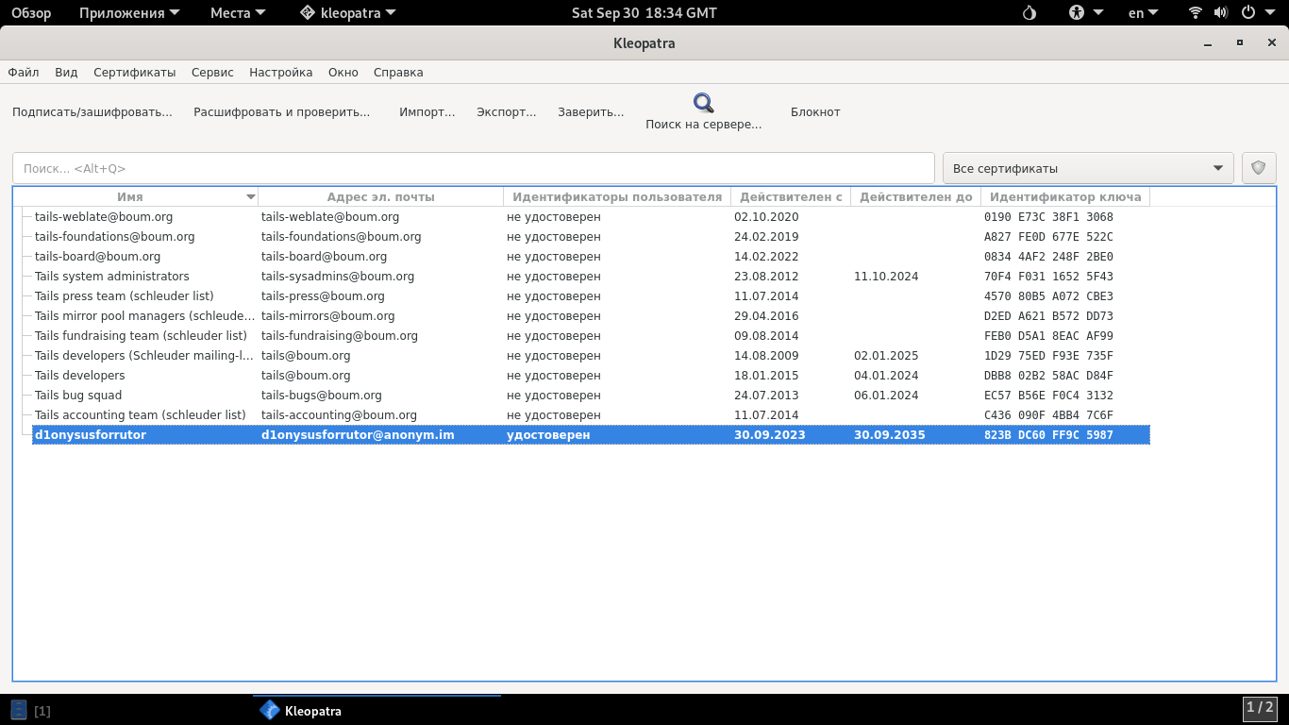Click the Kleopatra icon in the bottom taskbar
The height and width of the screenshot is (725, 1289).
pos(270,711)
